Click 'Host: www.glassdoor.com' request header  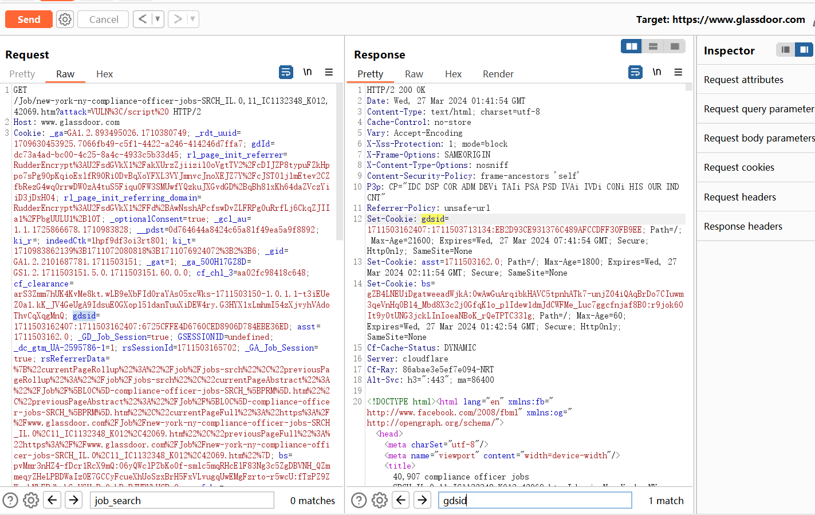[x=66, y=122]
